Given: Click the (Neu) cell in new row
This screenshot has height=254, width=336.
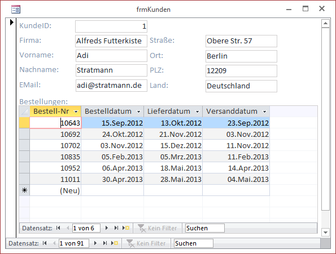Looking at the screenshot, I should coord(55,190).
